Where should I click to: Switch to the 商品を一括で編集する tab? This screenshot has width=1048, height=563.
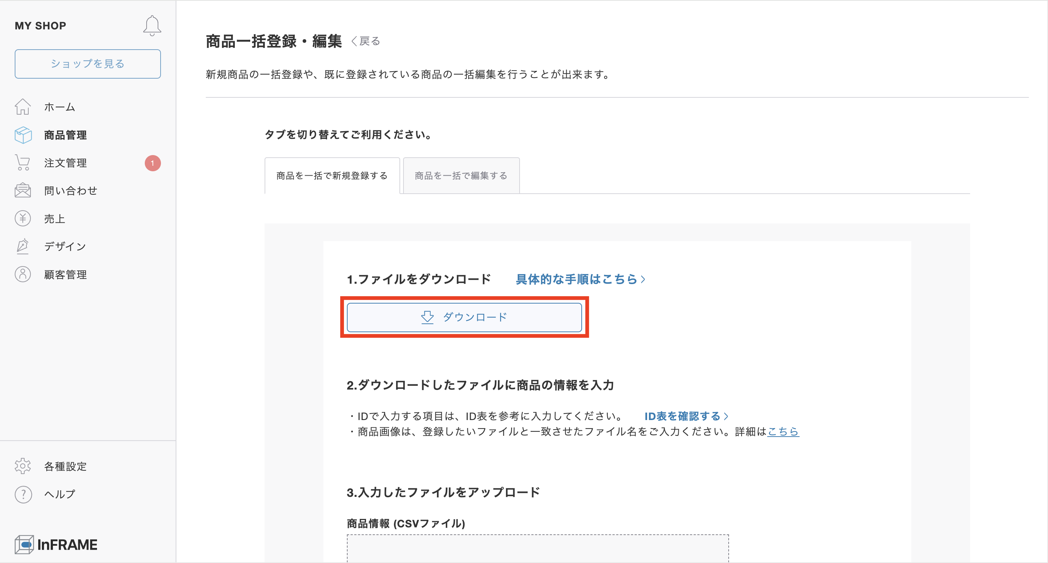click(x=461, y=176)
